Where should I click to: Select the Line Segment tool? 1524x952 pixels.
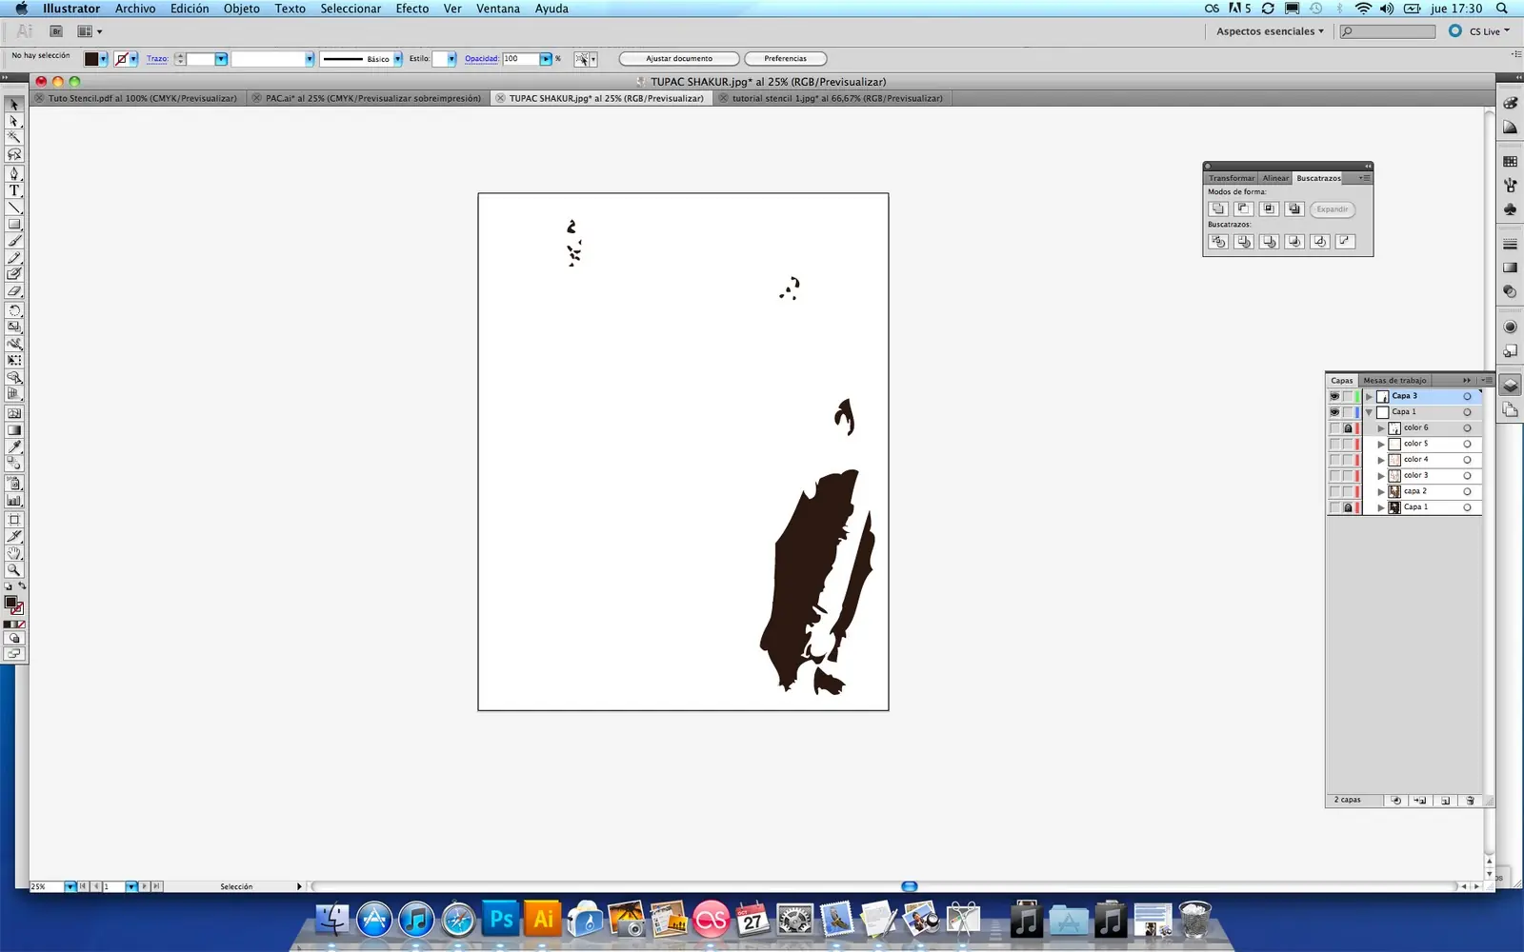(x=14, y=208)
